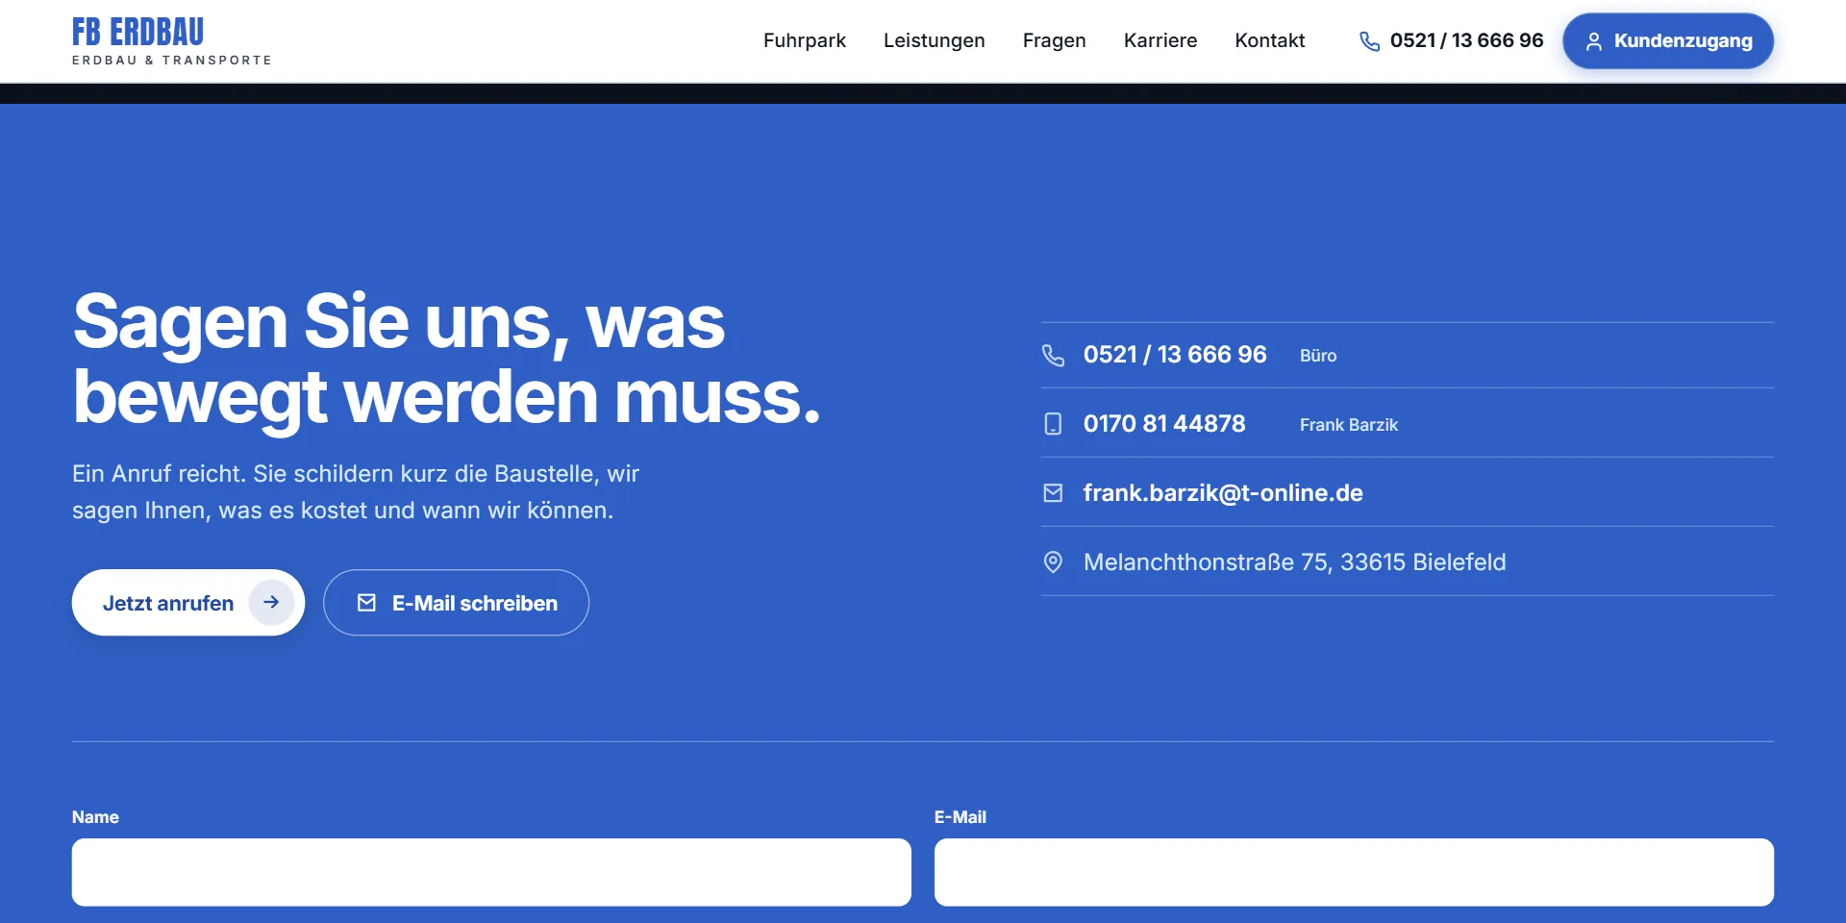1846x923 pixels.
Task: Call mobile number 0170 81 44878
Action: (x=1164, y=424)
